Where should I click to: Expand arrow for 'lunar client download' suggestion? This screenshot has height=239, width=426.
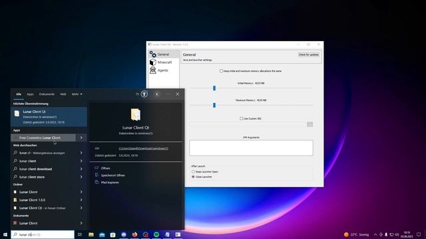(81, 169)
